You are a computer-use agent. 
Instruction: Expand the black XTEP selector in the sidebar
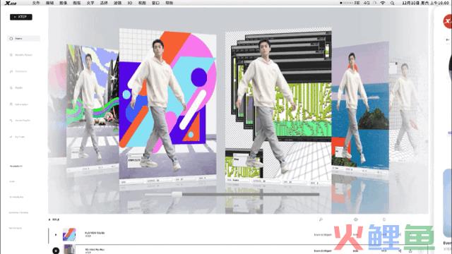21,17
